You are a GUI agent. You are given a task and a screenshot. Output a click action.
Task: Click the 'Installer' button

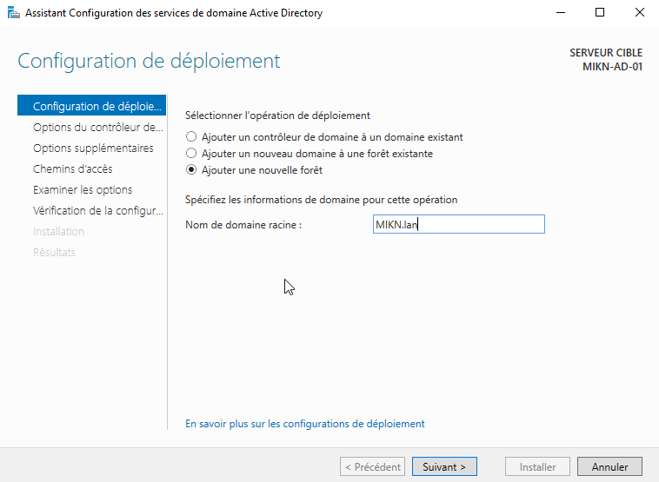point(537,466)
